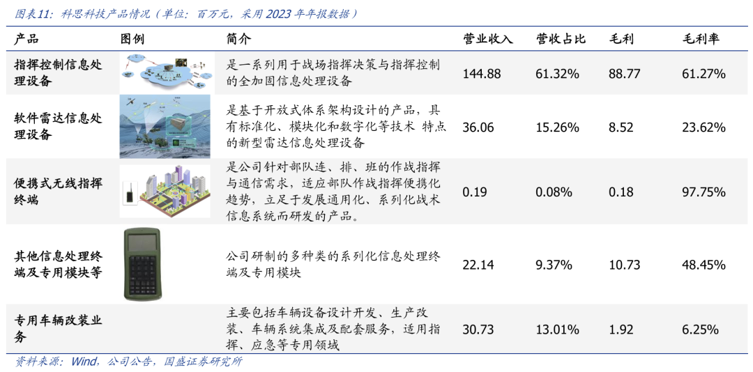Select the 便携式无线指挥终端 product name
This screenshot has height=372, width=753.
point(59,192)
